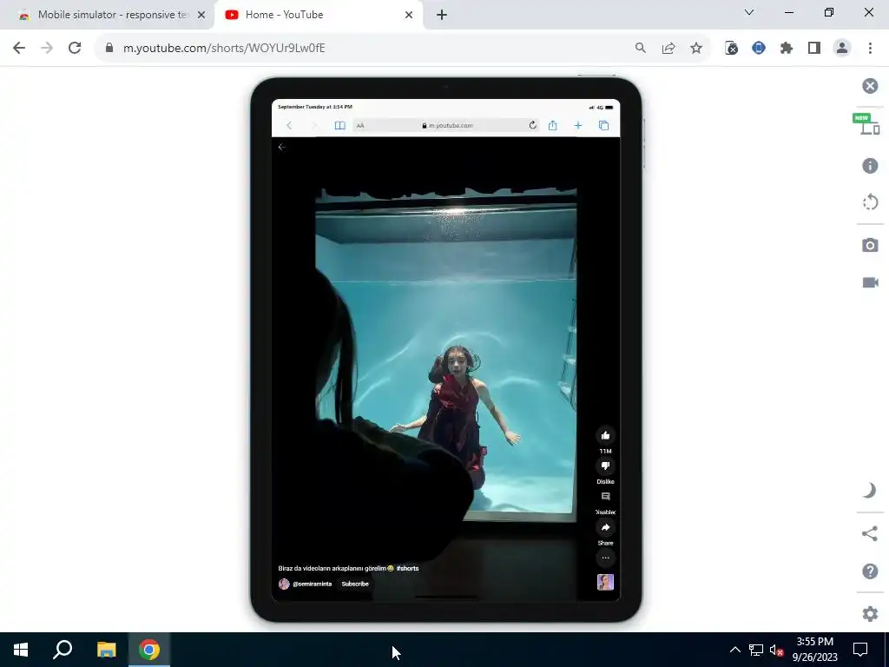The height and width of the screenshot is (667, 889).
Task: Start video recording of the simulator
Action: [x=870, y=282]
